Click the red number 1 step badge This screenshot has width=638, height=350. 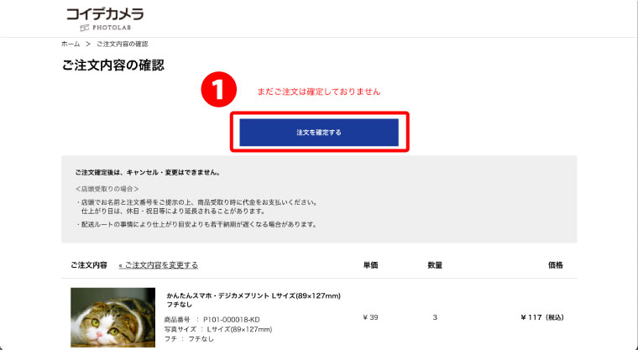point(219,90)
